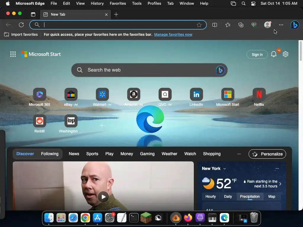Add a new quick link site
Viewport: 303px width, 227px height.
coord(102,125)
